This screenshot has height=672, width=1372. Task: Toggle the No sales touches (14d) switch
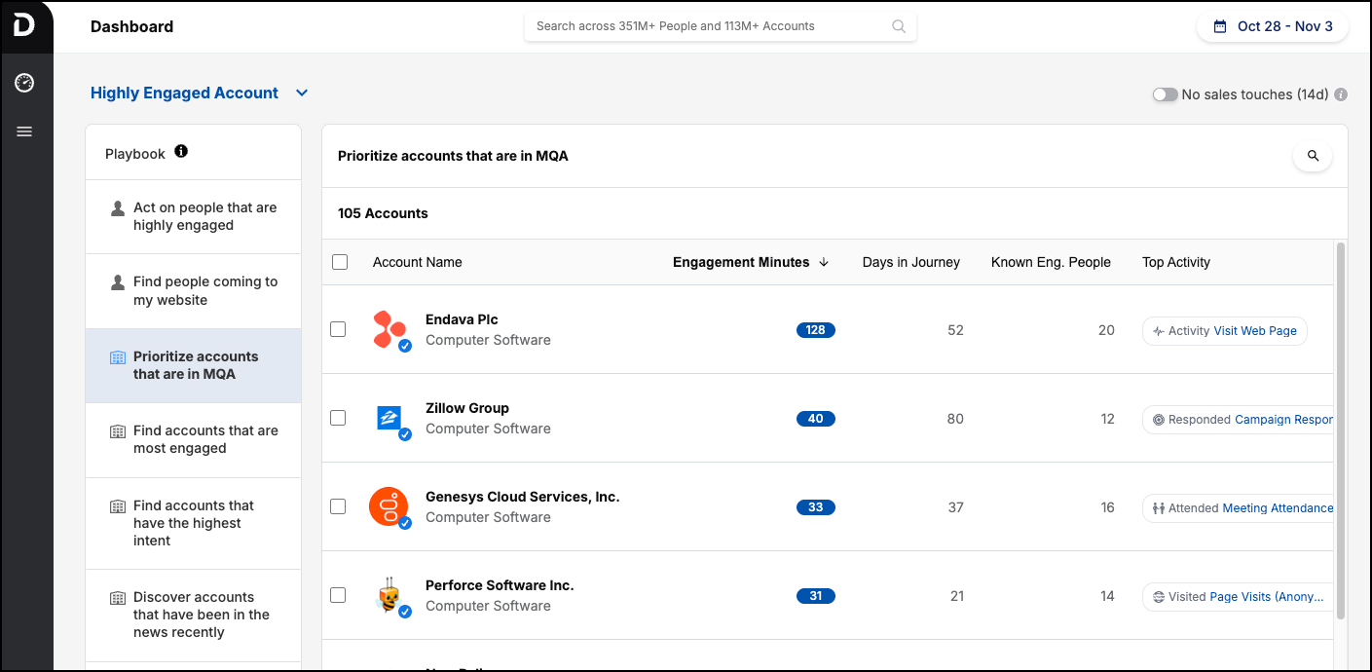1165,94
